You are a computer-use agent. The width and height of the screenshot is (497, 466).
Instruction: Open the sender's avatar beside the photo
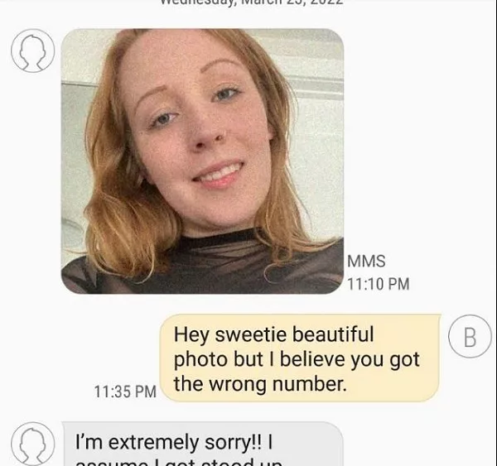[33, 50]
